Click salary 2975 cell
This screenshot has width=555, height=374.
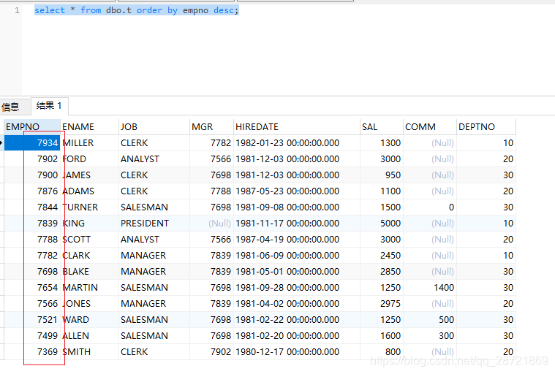[x=381, y=304]
